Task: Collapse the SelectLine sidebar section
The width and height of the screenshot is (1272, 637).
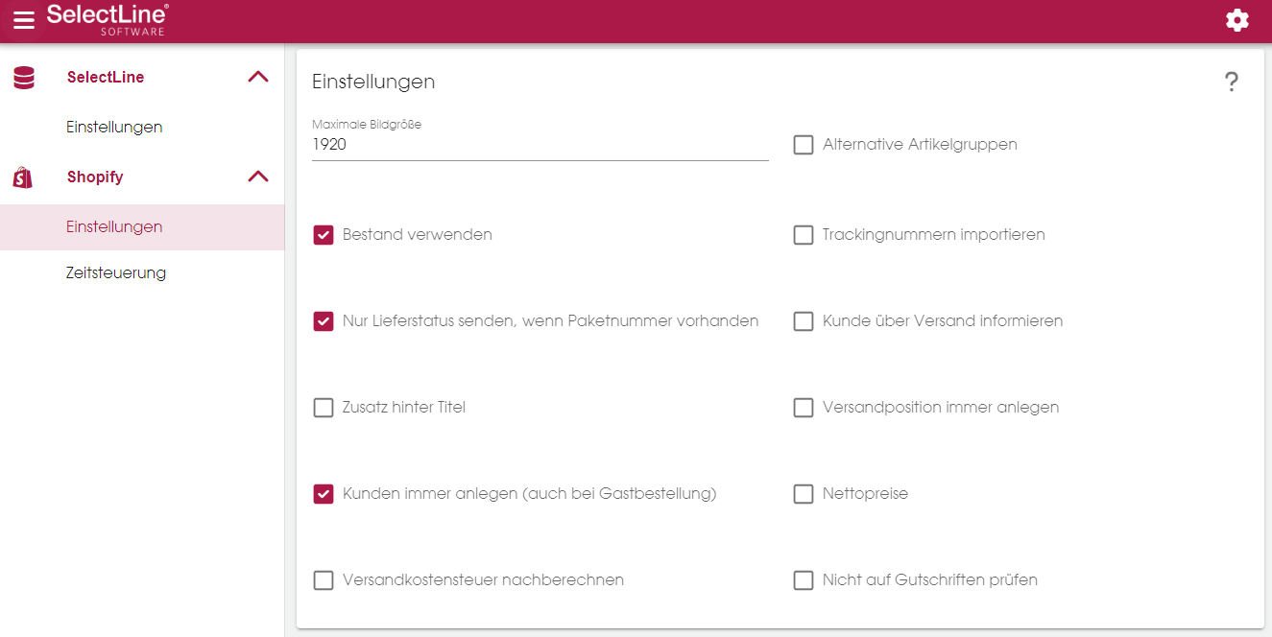Action: pos(258,78)
